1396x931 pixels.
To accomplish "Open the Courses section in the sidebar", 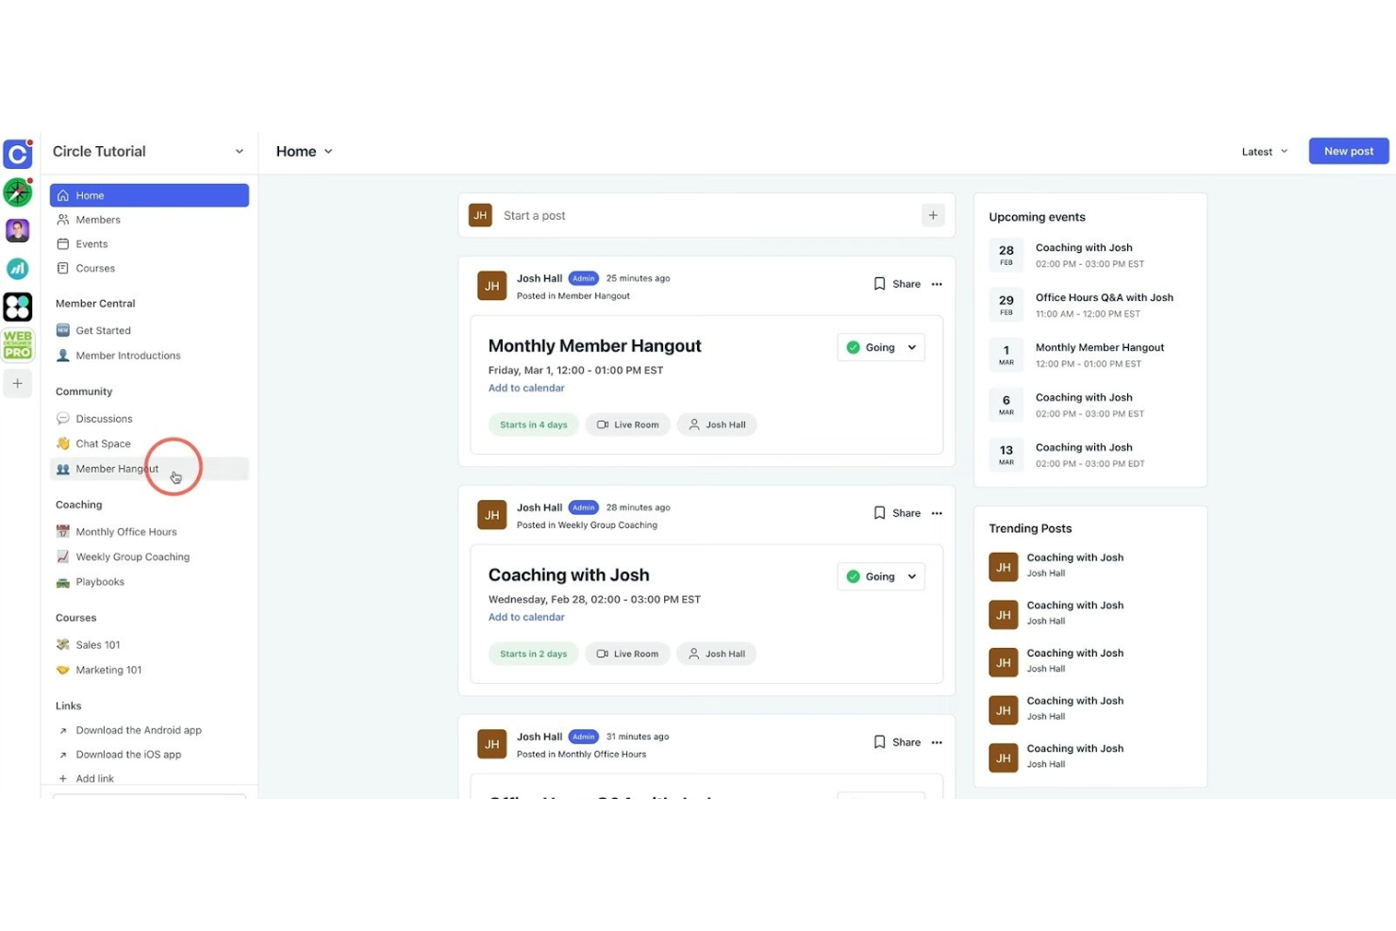I will pyautogui.click(x=93, y=268).
